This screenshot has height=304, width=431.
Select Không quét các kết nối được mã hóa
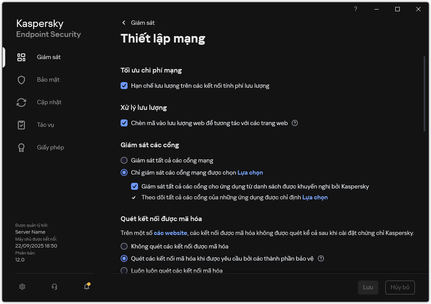tap(124, 246)
